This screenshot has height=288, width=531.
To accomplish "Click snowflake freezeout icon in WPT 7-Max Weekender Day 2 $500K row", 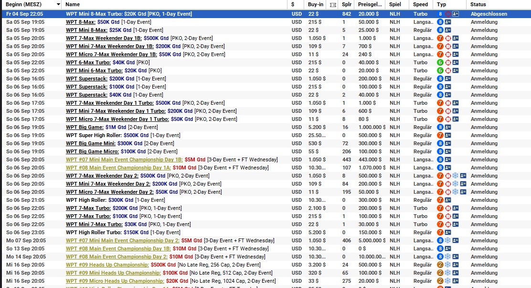I will 456,176.
